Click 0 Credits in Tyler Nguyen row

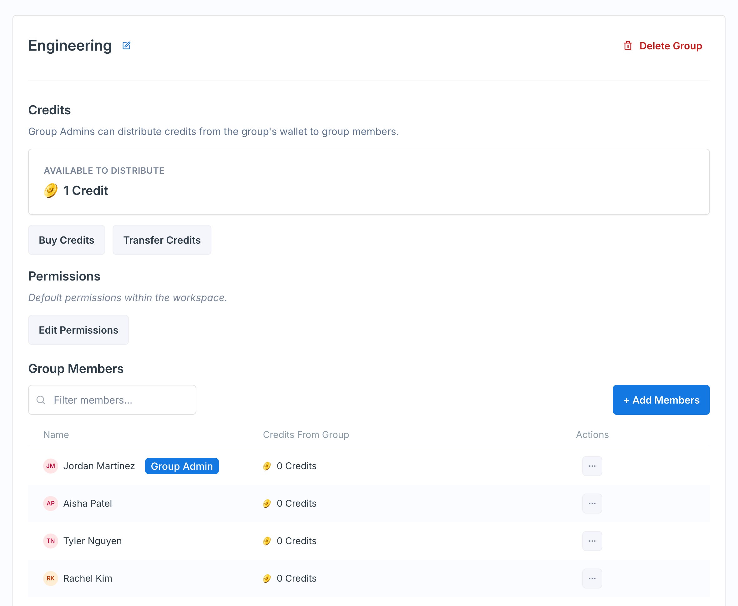296,541
